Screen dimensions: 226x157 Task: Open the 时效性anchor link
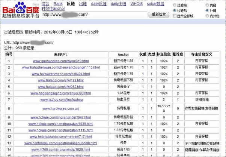53,9
